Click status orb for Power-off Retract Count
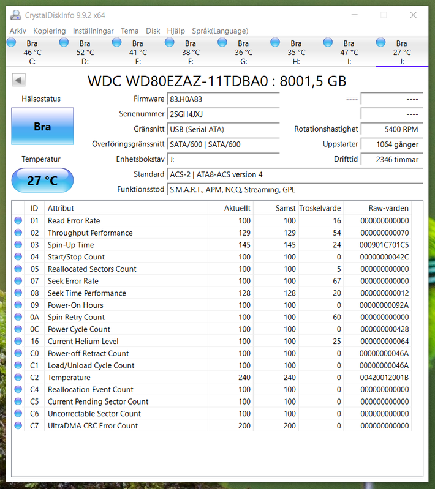Screen dimensions: 435x489 [18, 353]
